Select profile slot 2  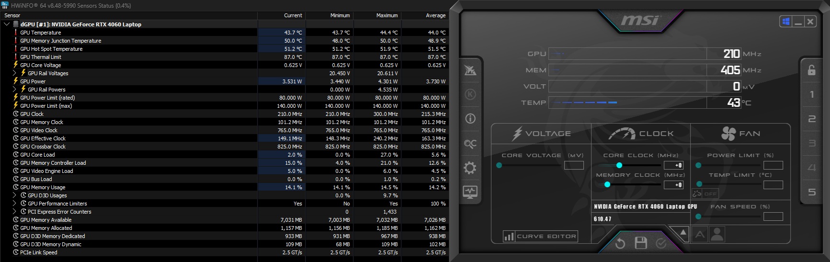click(812, 119)
